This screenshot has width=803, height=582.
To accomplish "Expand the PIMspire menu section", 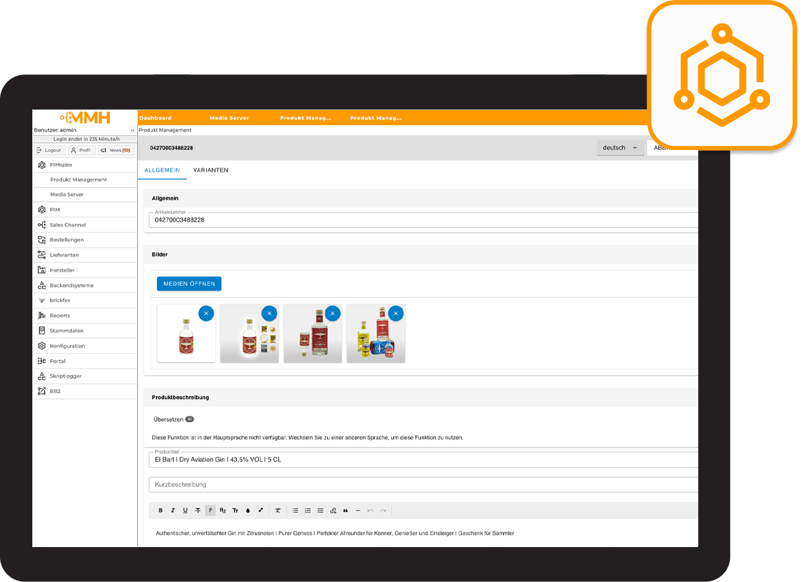I will point(61,165).
